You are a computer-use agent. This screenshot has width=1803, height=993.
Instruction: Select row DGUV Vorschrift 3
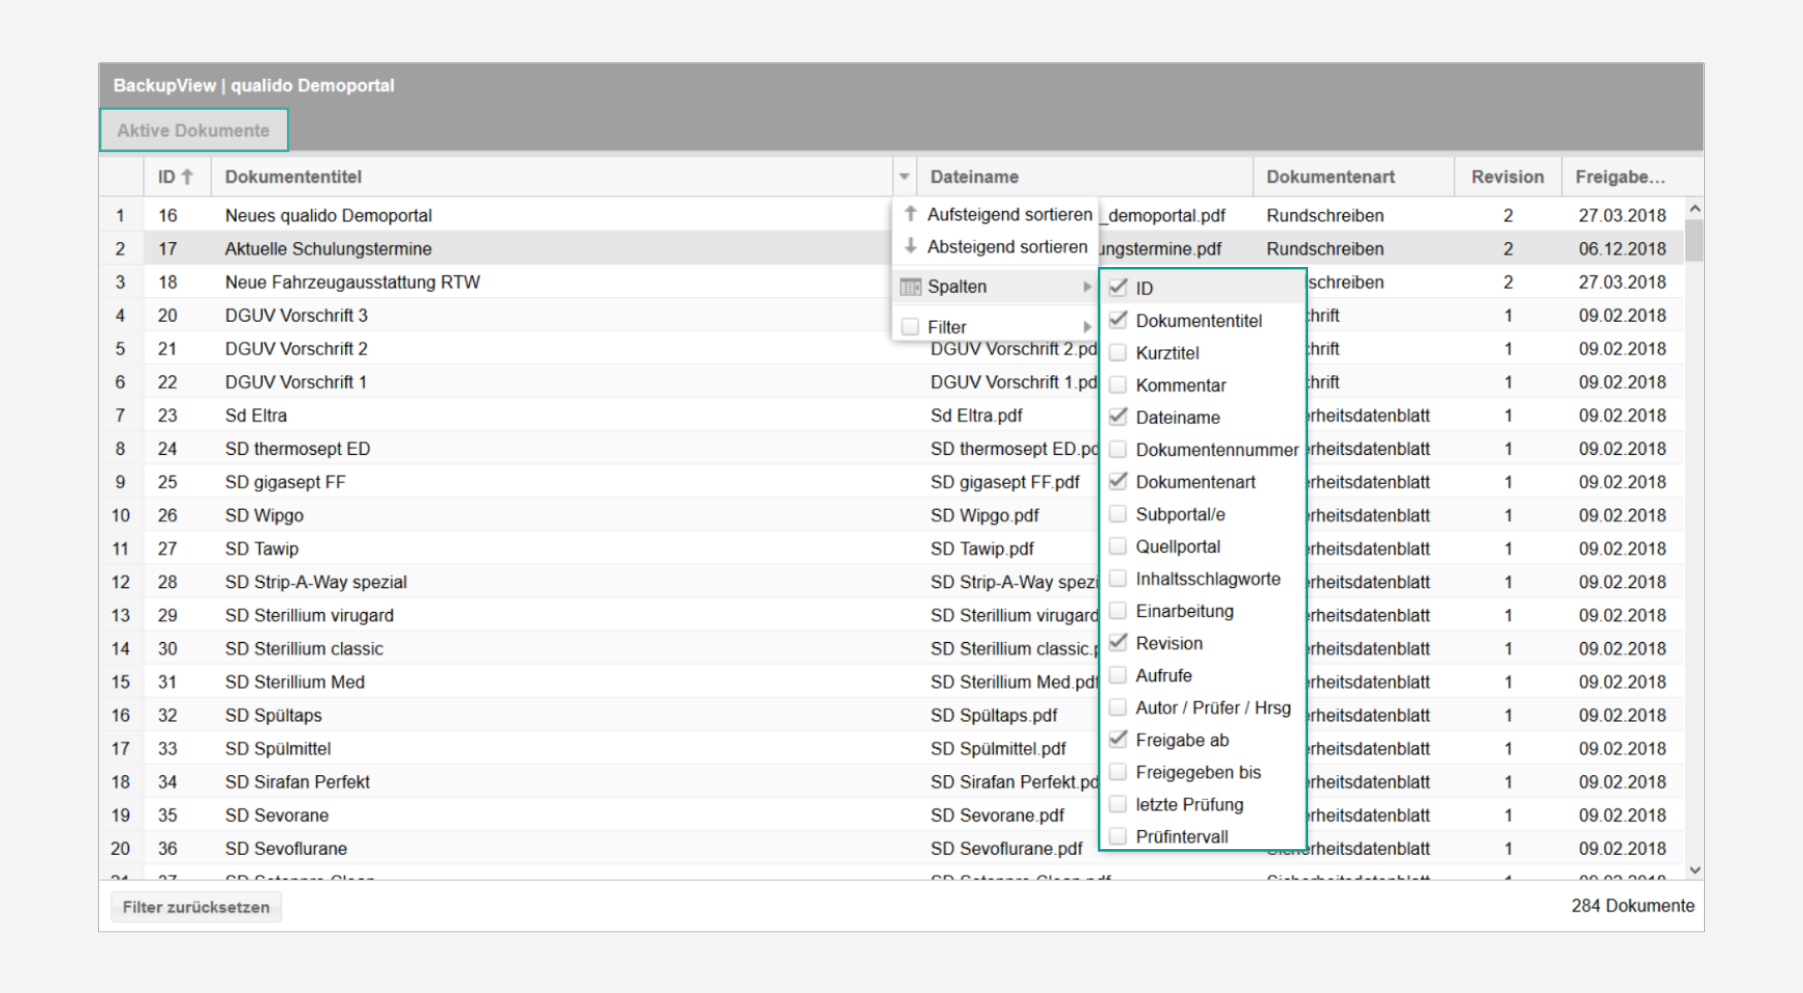(x=296, y=315)
